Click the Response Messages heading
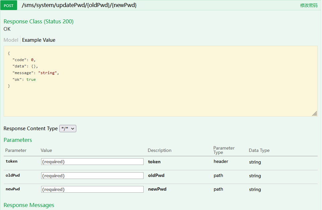Screen dimensions: 322x210 coord(29,205)
